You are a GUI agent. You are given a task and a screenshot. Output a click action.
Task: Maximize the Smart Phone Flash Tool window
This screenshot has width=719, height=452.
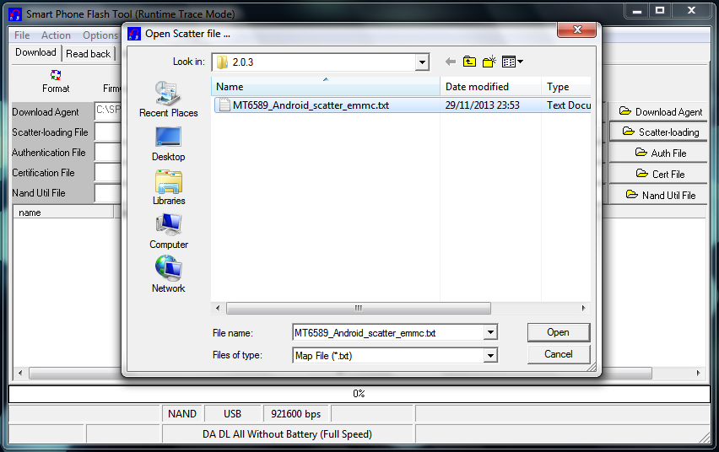(660, 11)
